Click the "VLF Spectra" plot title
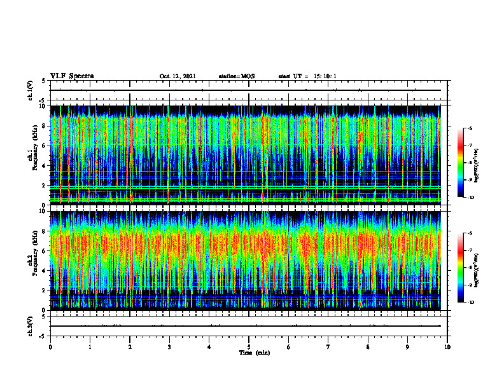 point(72,76)
